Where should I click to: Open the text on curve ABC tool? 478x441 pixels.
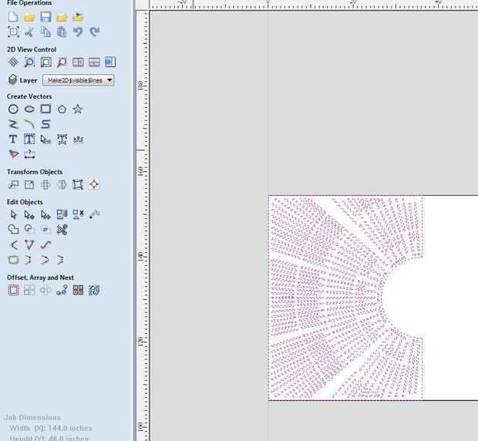point(79,140)
